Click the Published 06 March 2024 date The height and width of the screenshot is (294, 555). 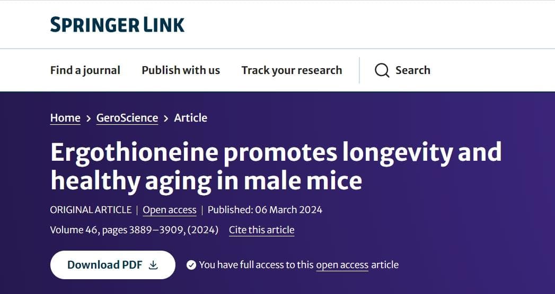[265, 209]
